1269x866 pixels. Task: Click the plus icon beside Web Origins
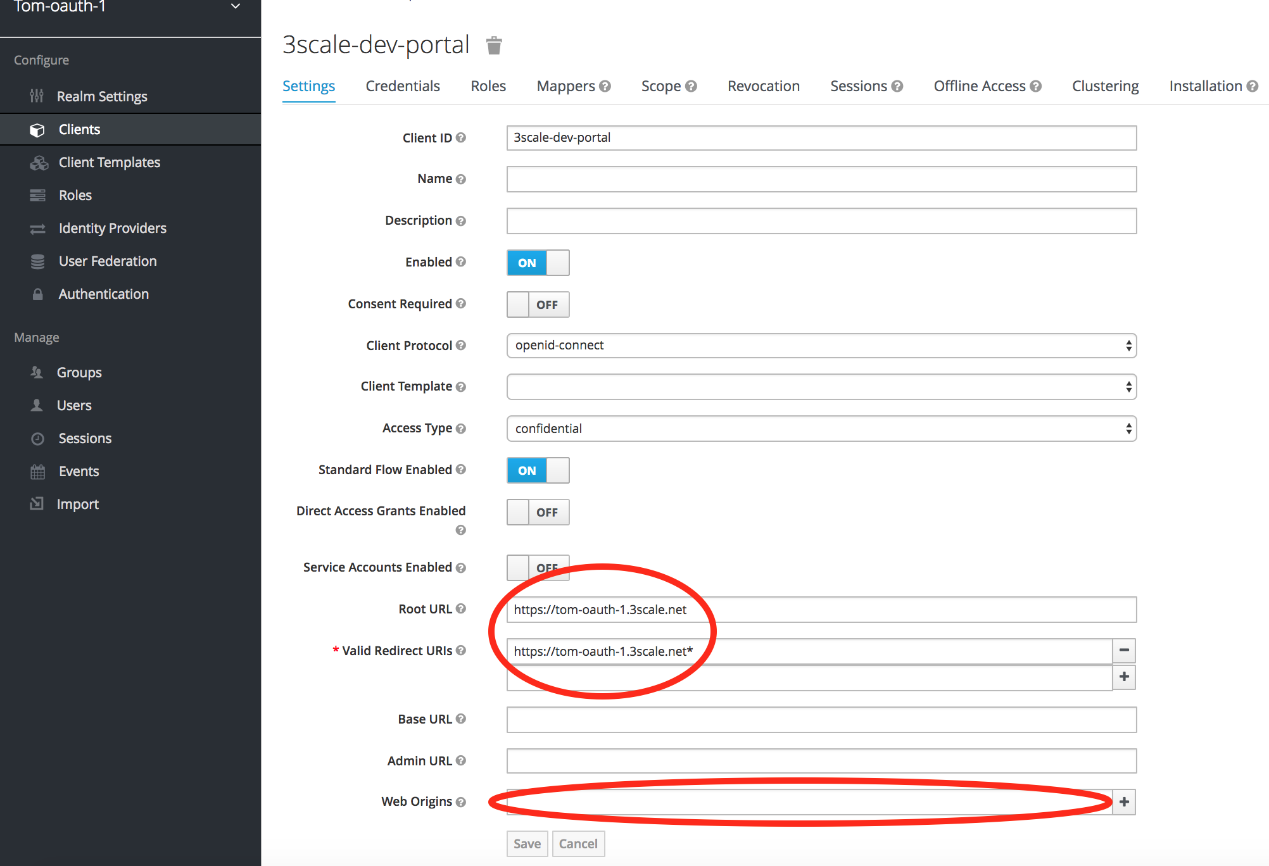pos(1124,802)
